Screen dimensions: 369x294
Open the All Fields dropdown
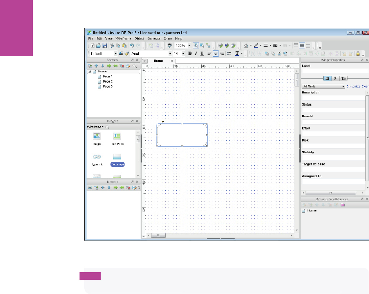tap(323, 86)
